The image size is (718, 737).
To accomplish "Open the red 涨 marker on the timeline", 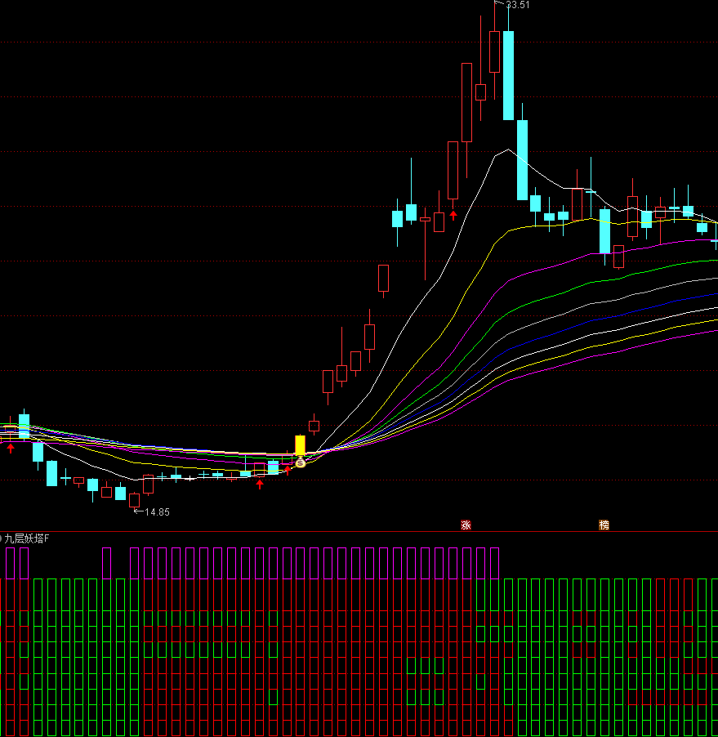I will coord(466,525).
